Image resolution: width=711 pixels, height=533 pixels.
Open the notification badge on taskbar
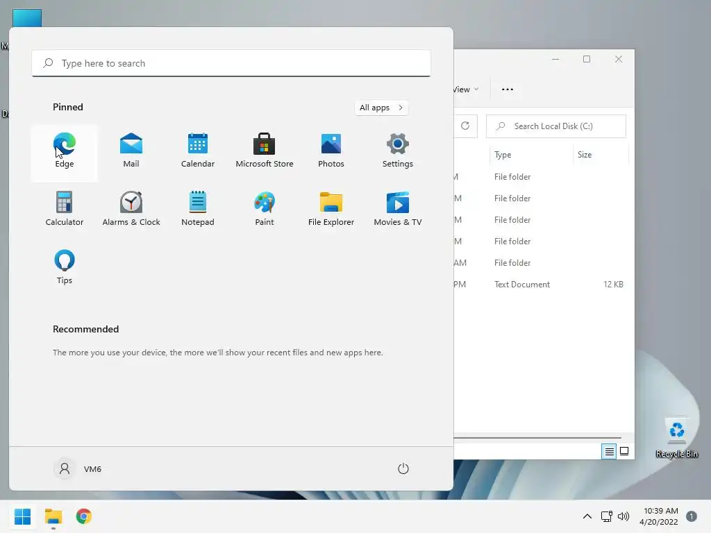(x=691, y=516)
